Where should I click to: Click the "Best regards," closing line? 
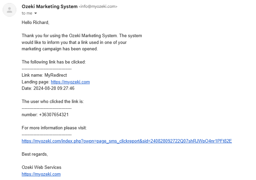pyautogui.click(x=35, y=154)
